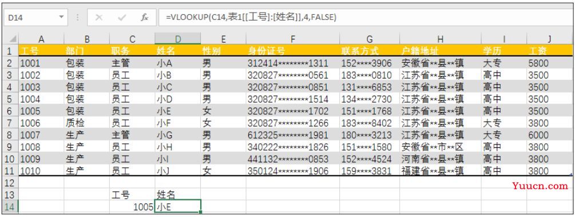The image size is (575, 217).
Task: Select phone cell 183****0810
Action: coord(370,75)
